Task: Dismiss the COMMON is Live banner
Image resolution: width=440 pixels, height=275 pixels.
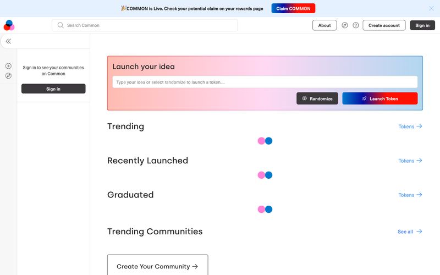Action: tap(431, 8)
